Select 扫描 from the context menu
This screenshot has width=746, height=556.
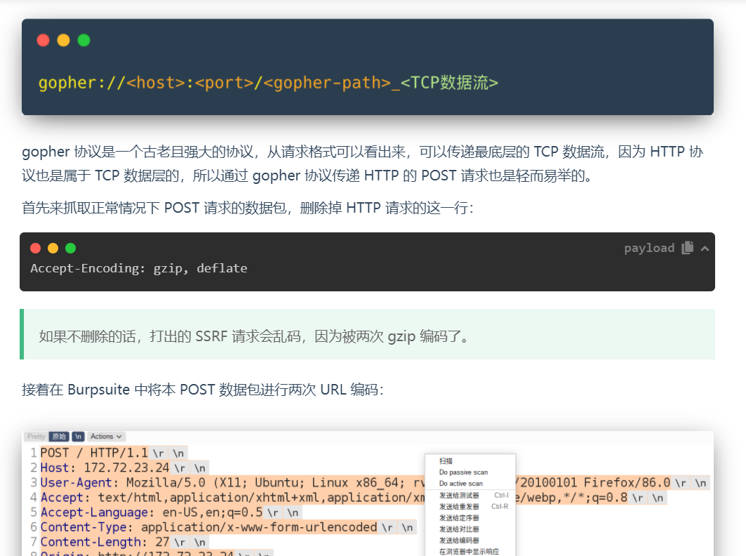click(x=446, y=461)
